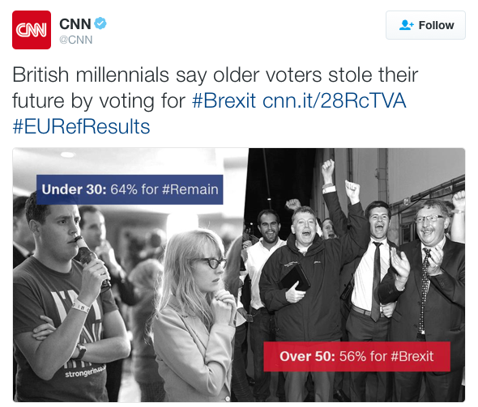Open the @CNN handle link
478x407 pixels.
(x=75, y=40)
